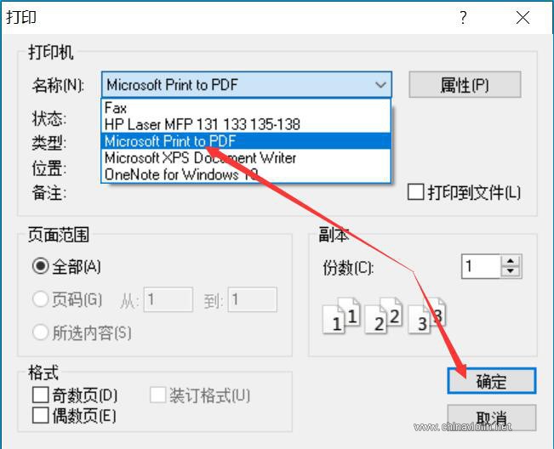
Task: Click the help question mark button
Action: [x=464, y=18]
